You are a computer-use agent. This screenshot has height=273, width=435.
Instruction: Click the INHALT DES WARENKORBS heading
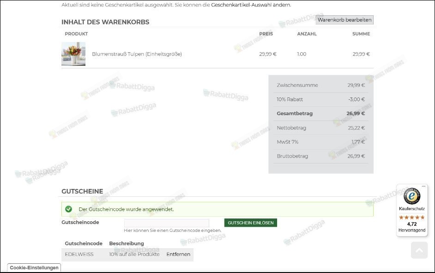(x=105, y=22)
